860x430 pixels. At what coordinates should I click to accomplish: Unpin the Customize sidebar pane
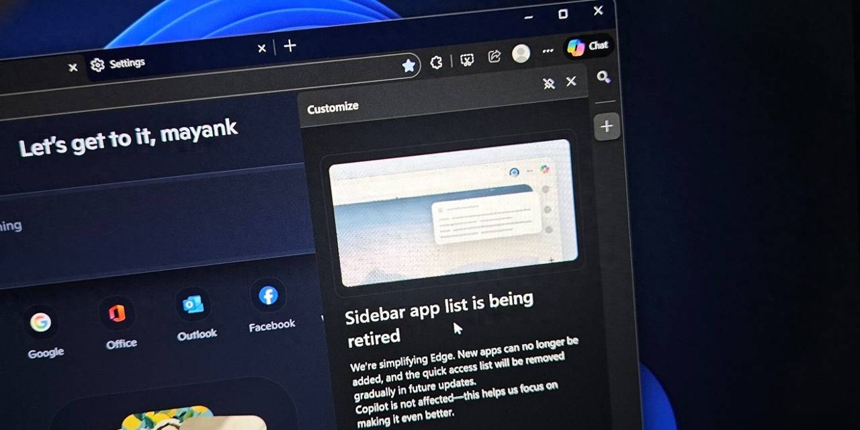coord(549,84)
